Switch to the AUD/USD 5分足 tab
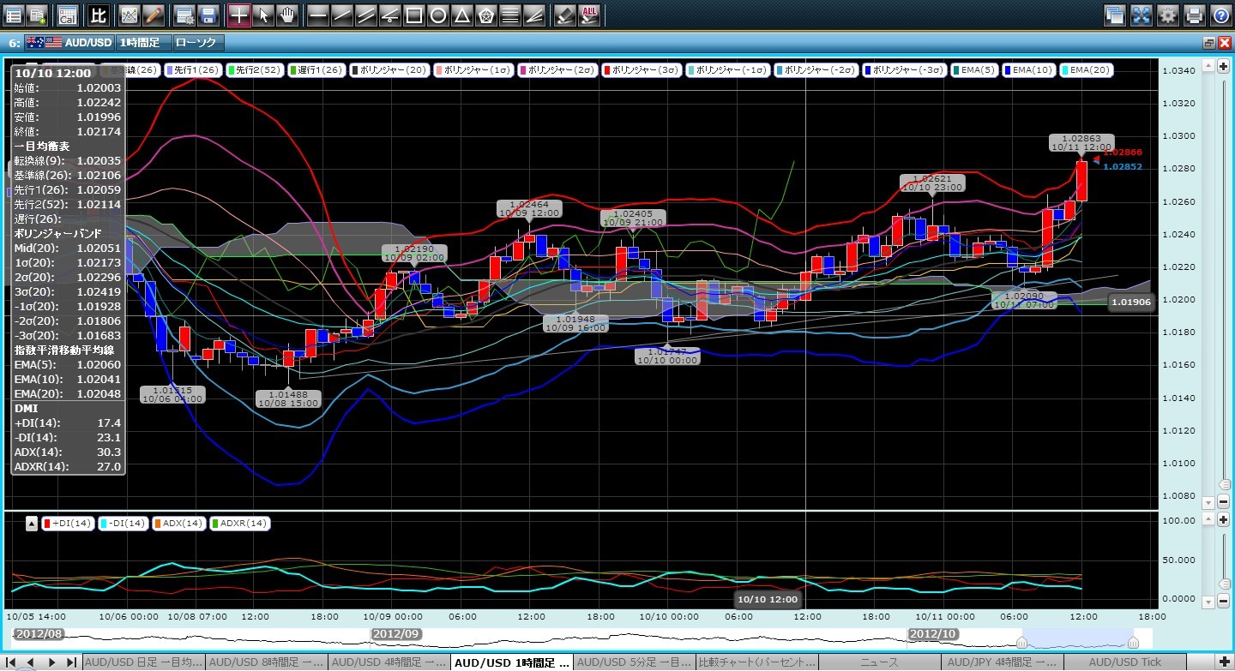 coord(633,662)
